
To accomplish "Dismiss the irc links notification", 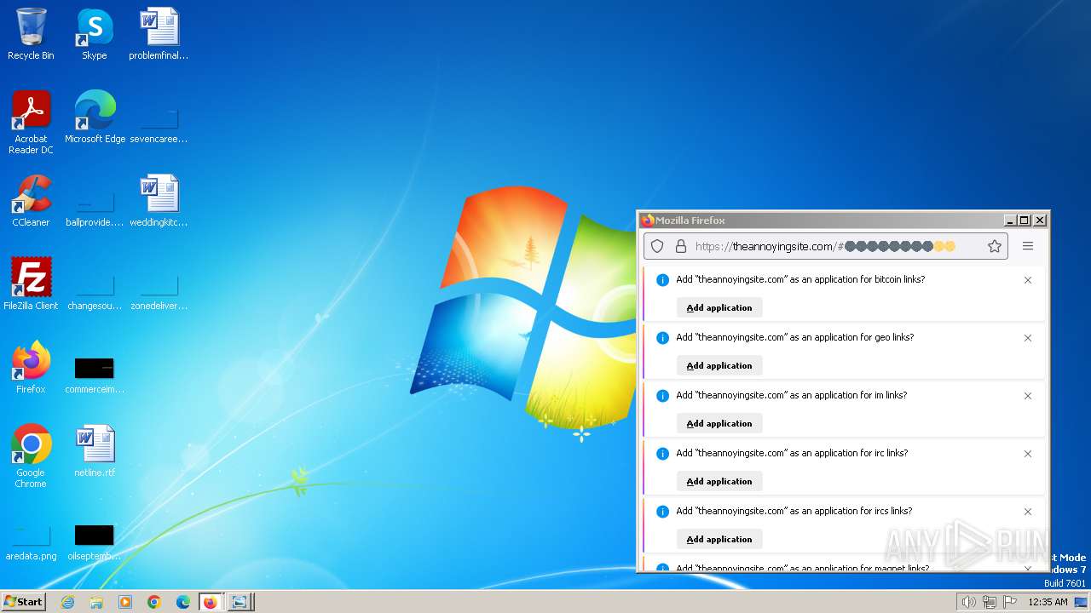I will [1028, 454].
